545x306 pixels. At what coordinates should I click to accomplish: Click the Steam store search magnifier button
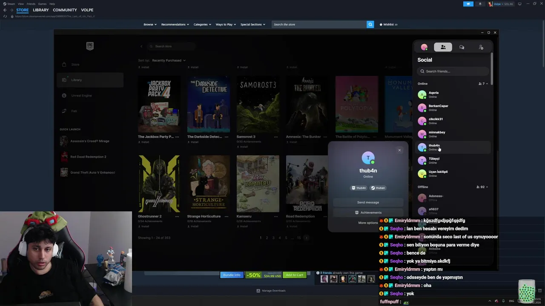[370, 24]
